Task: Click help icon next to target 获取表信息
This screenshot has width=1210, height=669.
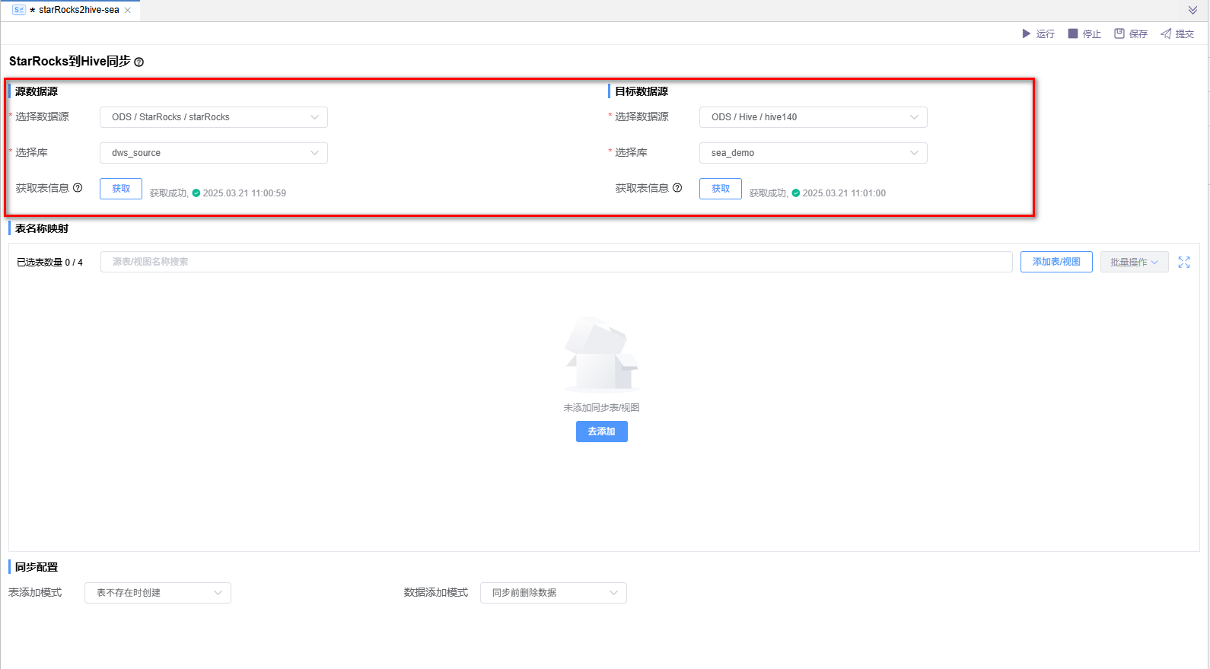Action: (x=677, y=188)
